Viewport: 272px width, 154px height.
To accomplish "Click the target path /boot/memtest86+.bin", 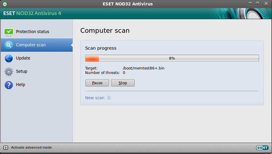I will click(143, 68).
